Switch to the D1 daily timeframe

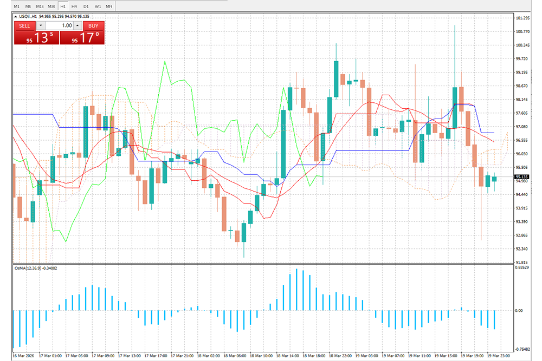coord(86,6)
